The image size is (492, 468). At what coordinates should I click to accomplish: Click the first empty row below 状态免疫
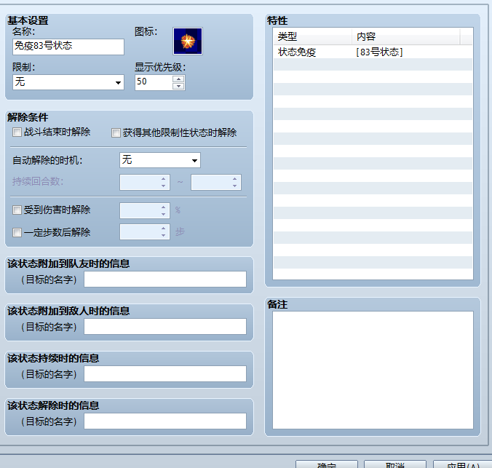[373, 64]
